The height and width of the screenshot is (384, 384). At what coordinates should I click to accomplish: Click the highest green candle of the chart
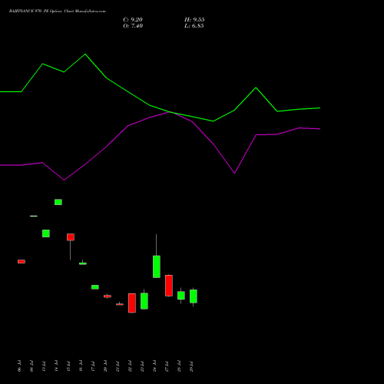coord(58,202)
